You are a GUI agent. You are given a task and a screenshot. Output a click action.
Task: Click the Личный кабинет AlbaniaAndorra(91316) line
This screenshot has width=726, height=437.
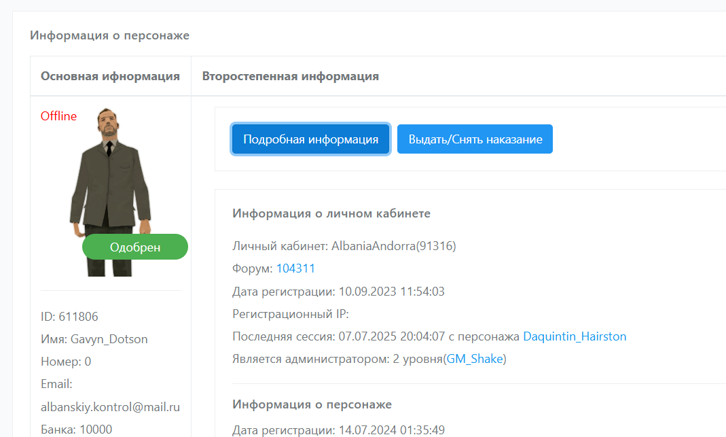pos(344,246)
